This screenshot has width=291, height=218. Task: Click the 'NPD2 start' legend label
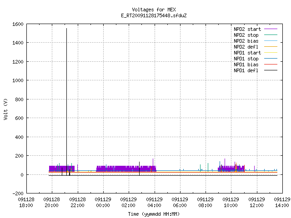[247, 29]
